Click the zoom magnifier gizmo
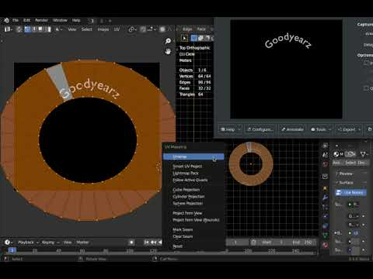Image resolution: width=373 pixels, height=279 pixels. [x=168, y=41]
